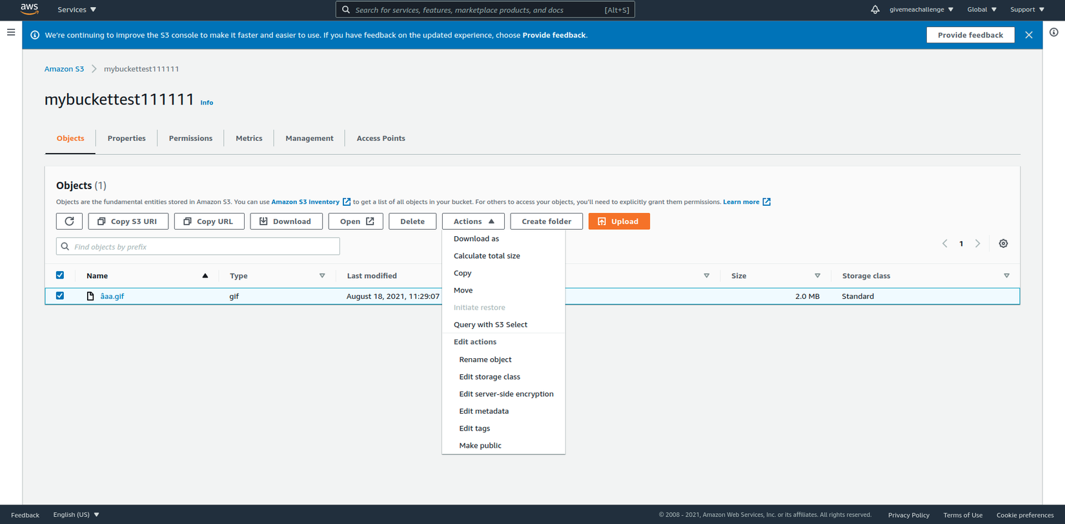The height and width of the screenshot is (524, 1065).
Task: Click the external link icon beside Learn more
Action: (x=766, y=202)
